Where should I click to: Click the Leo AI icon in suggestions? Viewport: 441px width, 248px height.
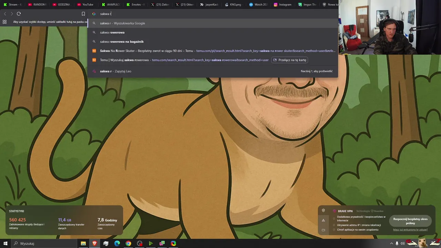coord(94,71)
